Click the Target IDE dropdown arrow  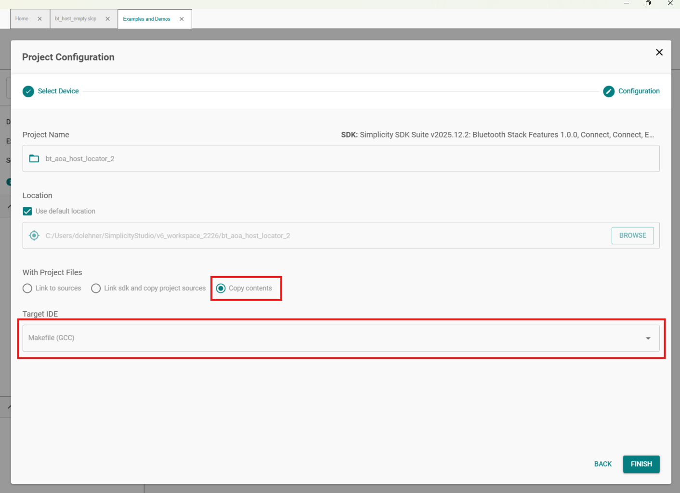click(648, 338)
